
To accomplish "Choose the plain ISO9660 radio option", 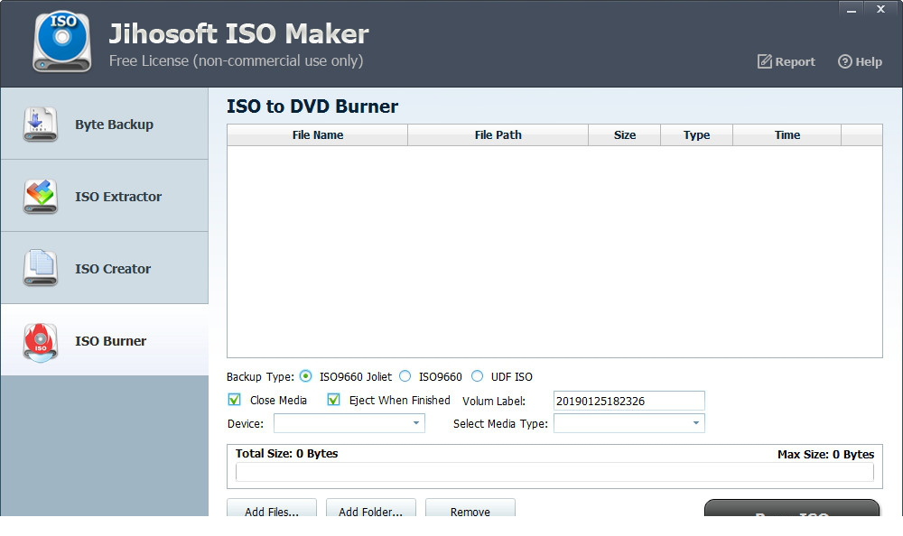I will (405, 376).
